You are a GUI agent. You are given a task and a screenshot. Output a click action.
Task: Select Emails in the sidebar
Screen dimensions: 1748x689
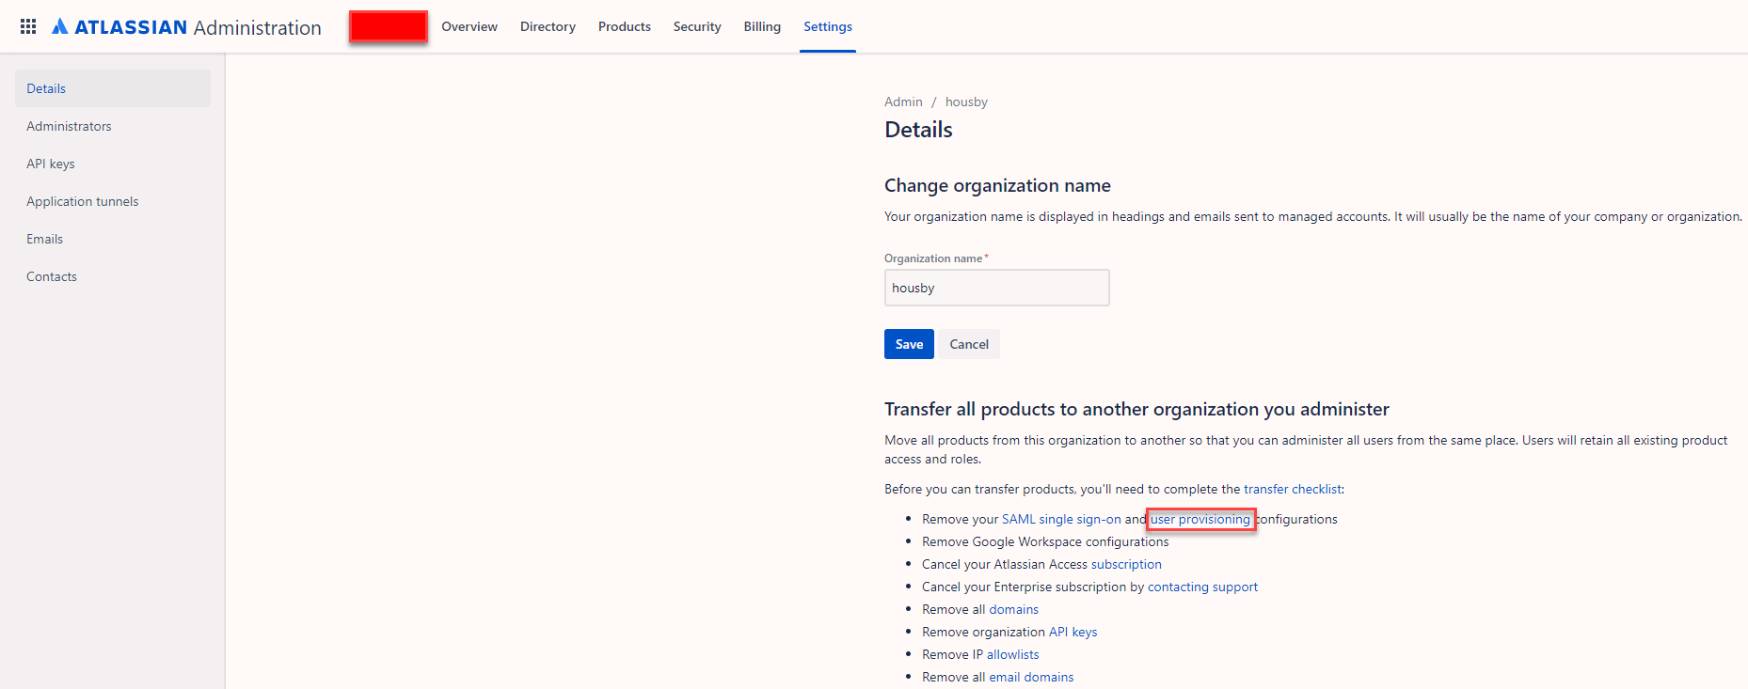point(113,239)
